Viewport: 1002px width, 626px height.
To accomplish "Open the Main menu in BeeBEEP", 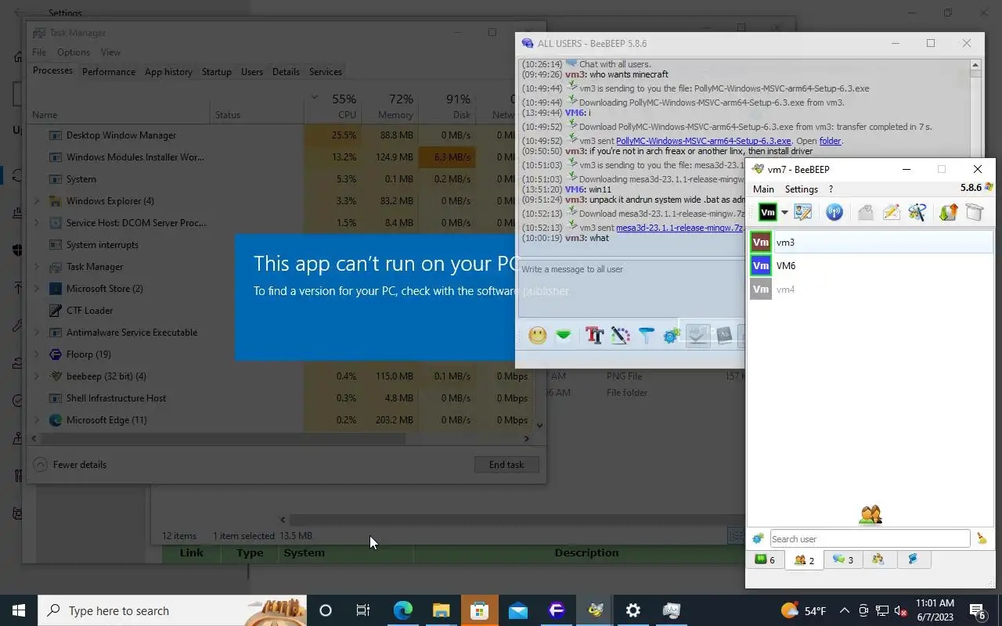I will [763, 189].
